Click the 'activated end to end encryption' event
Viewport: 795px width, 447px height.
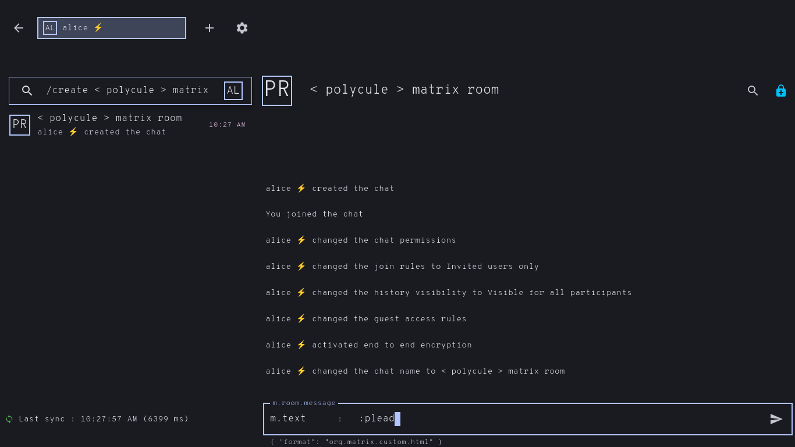point(391,345)
